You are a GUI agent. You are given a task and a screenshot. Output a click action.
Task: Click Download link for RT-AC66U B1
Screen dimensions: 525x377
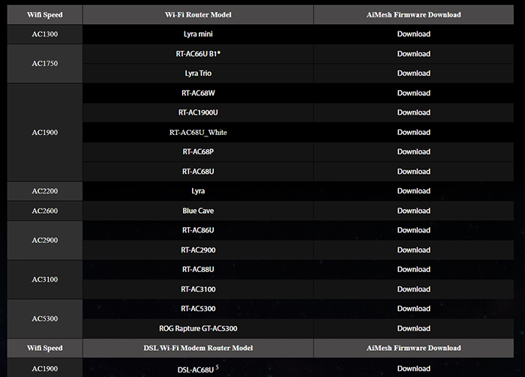(x=413, y=54)
